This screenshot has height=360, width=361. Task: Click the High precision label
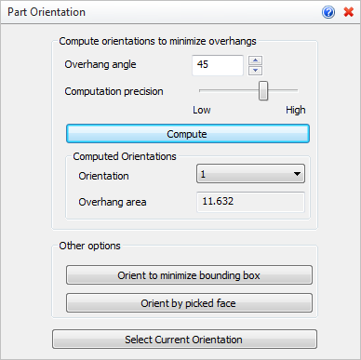tap(296, 110)
